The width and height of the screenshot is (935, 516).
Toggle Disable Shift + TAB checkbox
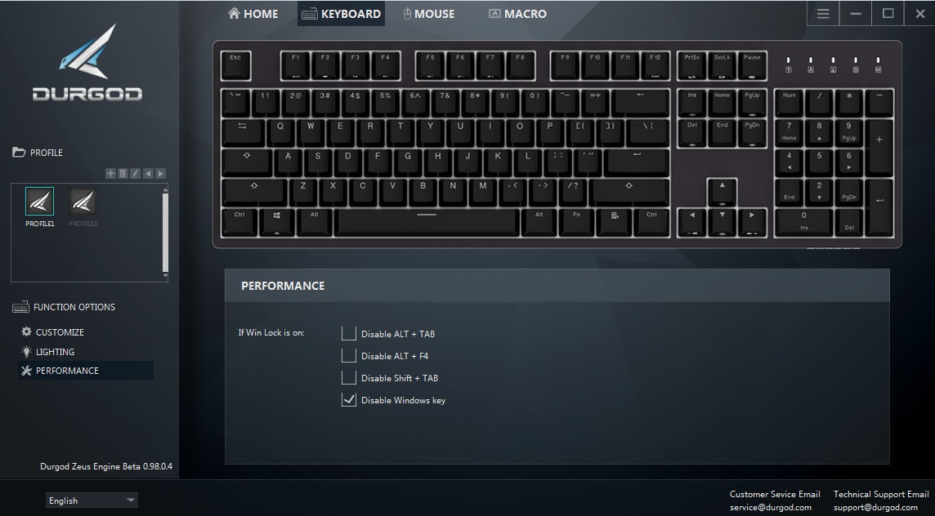pyautogui.click(x=349, y=378)
